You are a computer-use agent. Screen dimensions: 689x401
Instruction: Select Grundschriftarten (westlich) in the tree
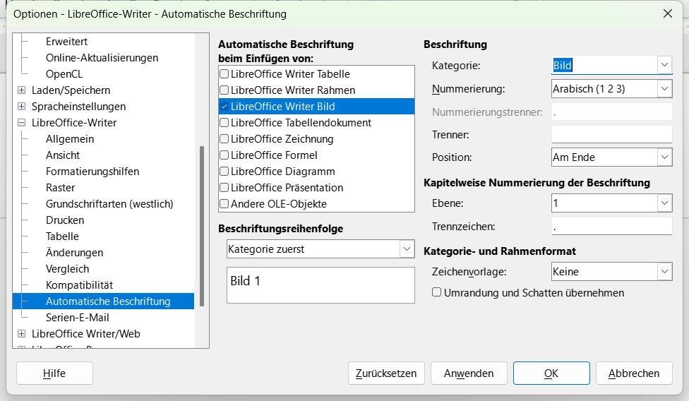point(109,204)
